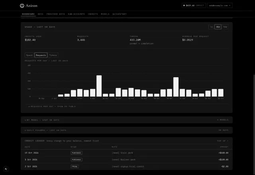
Task: Go to the Models tab
Action: [105, 14]
